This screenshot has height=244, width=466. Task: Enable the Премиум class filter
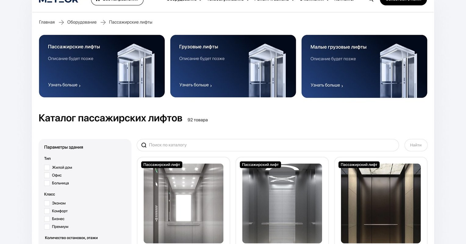[47, 227]
